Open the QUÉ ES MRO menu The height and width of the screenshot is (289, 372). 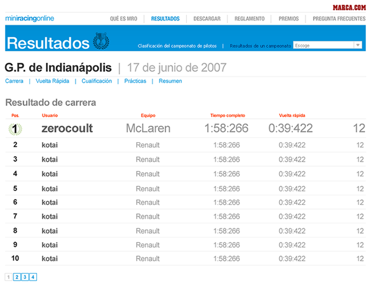[124, 19]
